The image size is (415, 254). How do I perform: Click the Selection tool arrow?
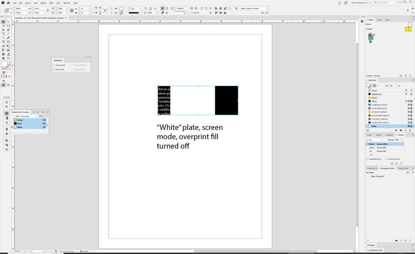coord(3,22)
